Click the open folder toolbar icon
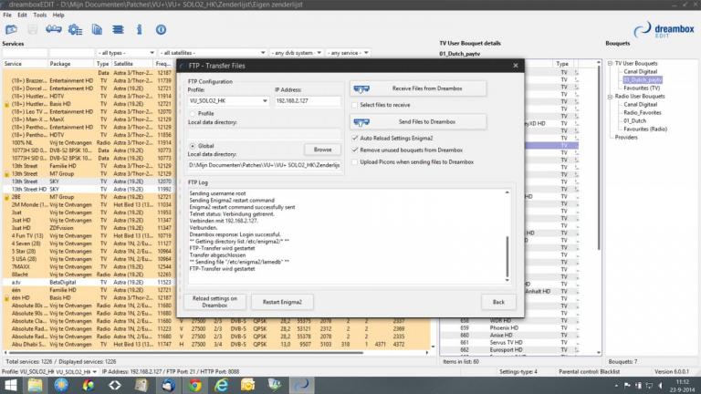This screenshot has height=394, width=701. click(11, 30)
